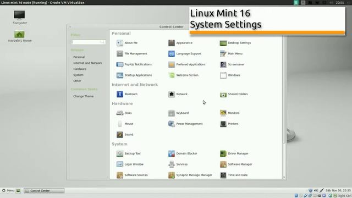Open the Bluetooth settings icon
This screenshot has height=198, width=352.
tap(120, 94)
